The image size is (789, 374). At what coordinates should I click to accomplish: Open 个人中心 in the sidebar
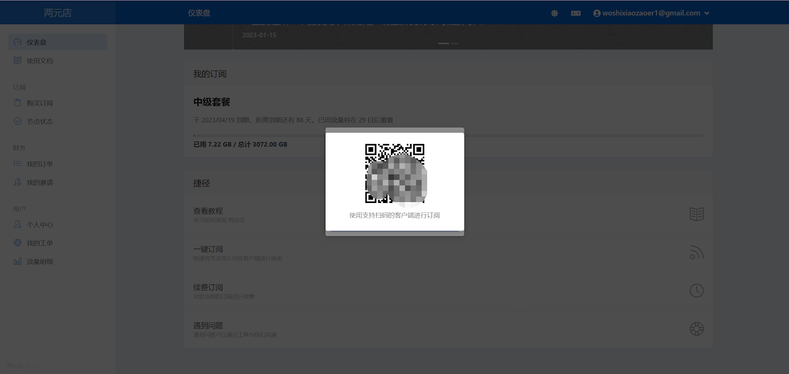tap(58, 225)
